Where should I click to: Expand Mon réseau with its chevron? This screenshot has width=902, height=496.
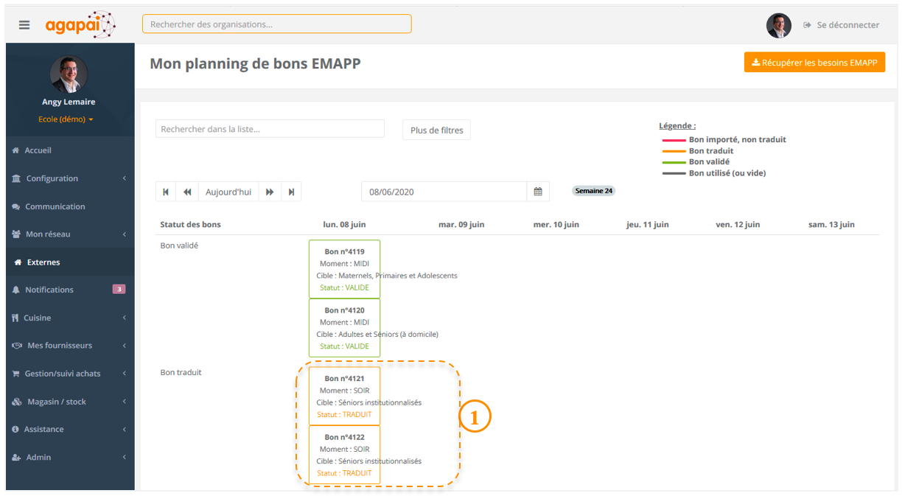click(125, 234)
